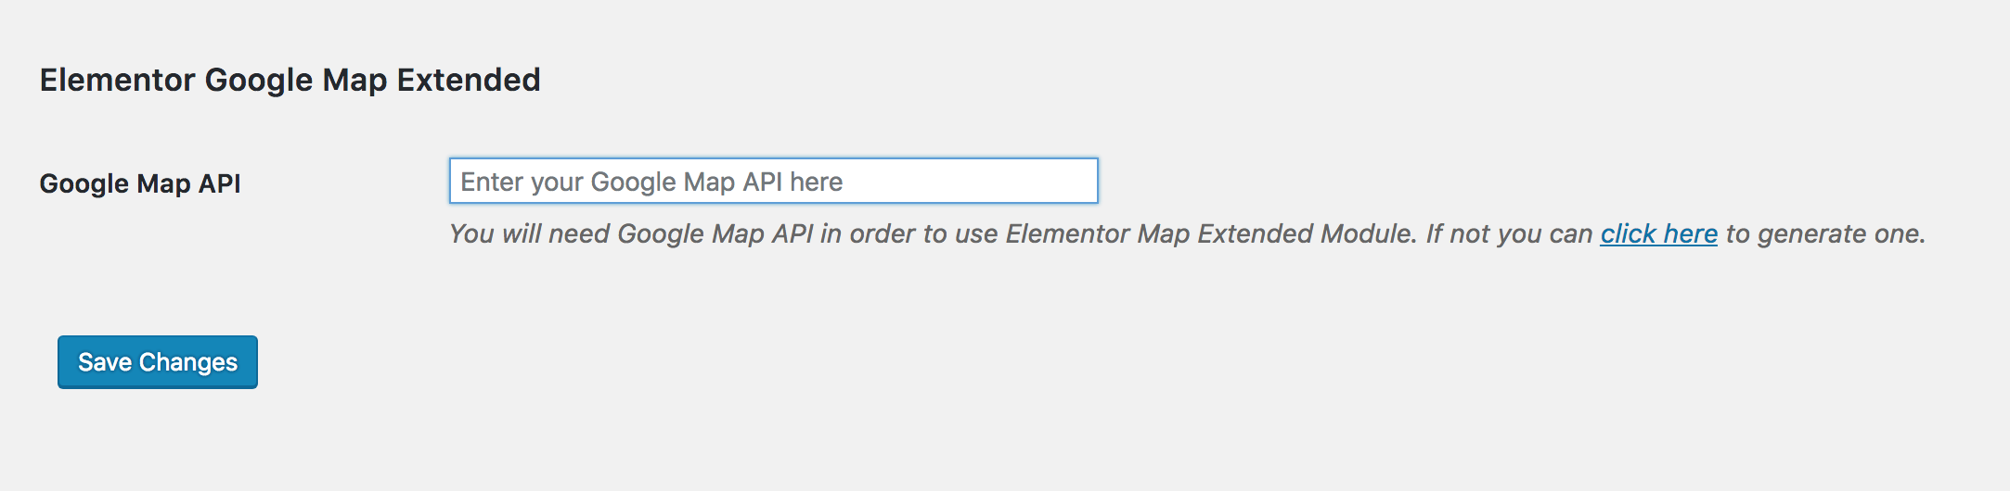
Task: Click the blue Save Changes button
Action: (158, 362)
